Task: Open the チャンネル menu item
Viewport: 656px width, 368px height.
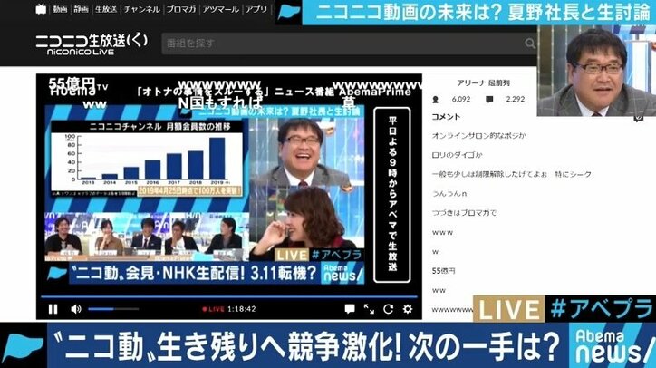Action: coord(141,9)
